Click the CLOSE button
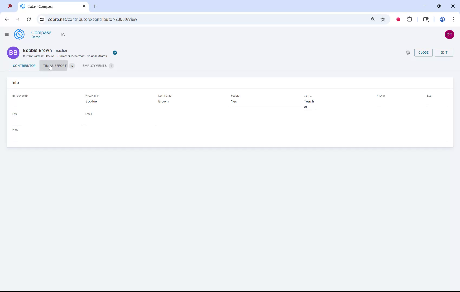Viewport: 460px width, 292px height. (x=423, y=52)
